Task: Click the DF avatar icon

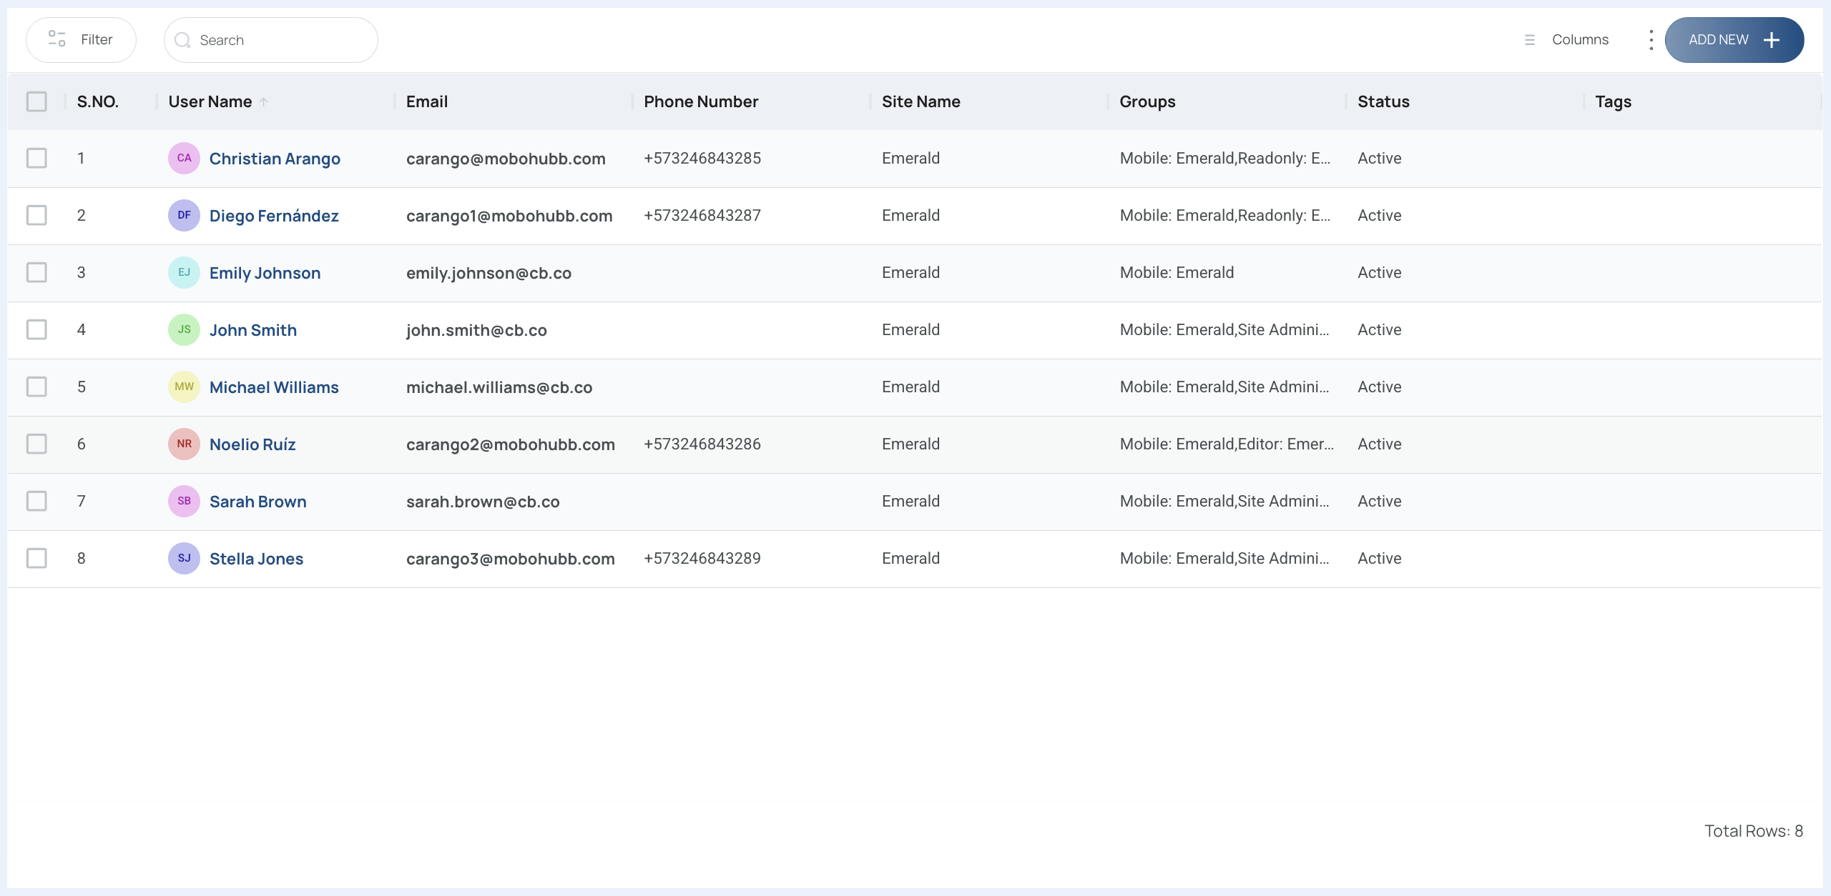Action: 184,215
